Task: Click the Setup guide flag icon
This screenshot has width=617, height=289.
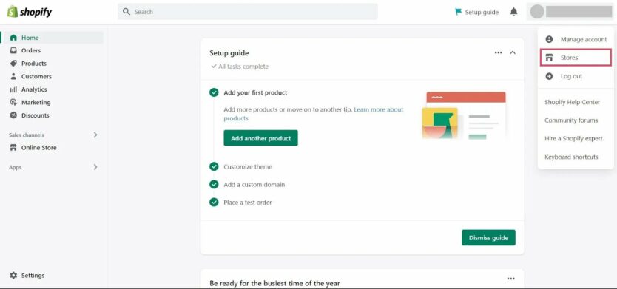Action: click(x=458, y=12)
